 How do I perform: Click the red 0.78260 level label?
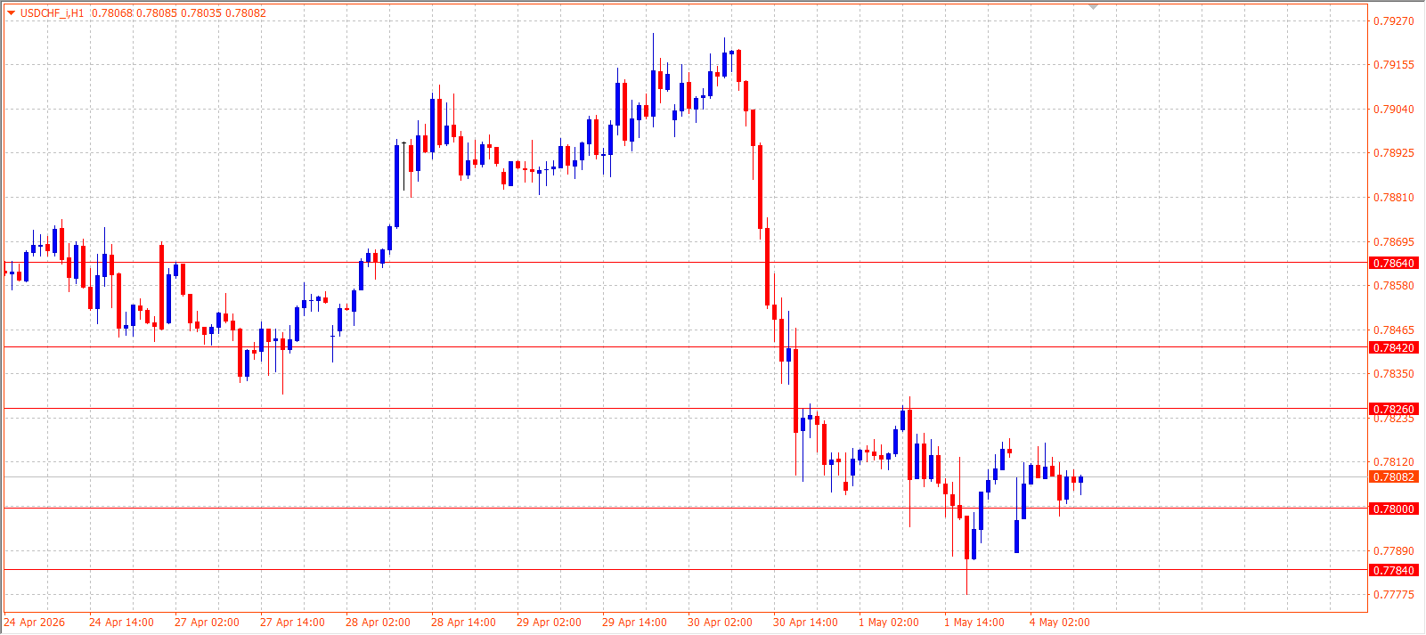[x=1393, y=410]
